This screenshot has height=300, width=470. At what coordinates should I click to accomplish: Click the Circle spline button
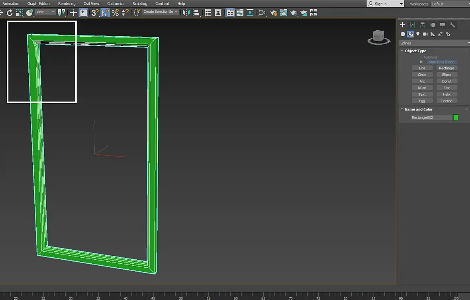[422, 75]
